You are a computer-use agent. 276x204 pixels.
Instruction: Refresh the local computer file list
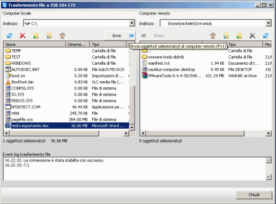[9, 35]
